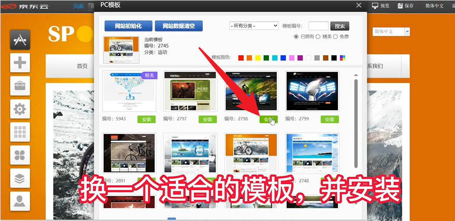
Task: Pick the yellow template color swatch
Action: tap(258, 58)
